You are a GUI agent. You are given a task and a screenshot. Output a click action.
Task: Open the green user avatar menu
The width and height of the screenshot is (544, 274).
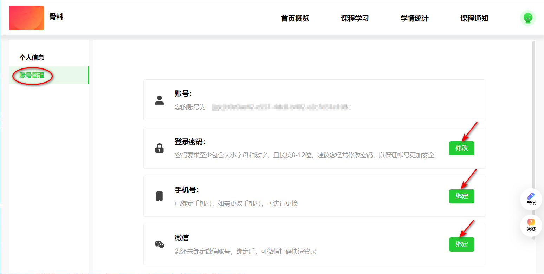pos(527,18)
